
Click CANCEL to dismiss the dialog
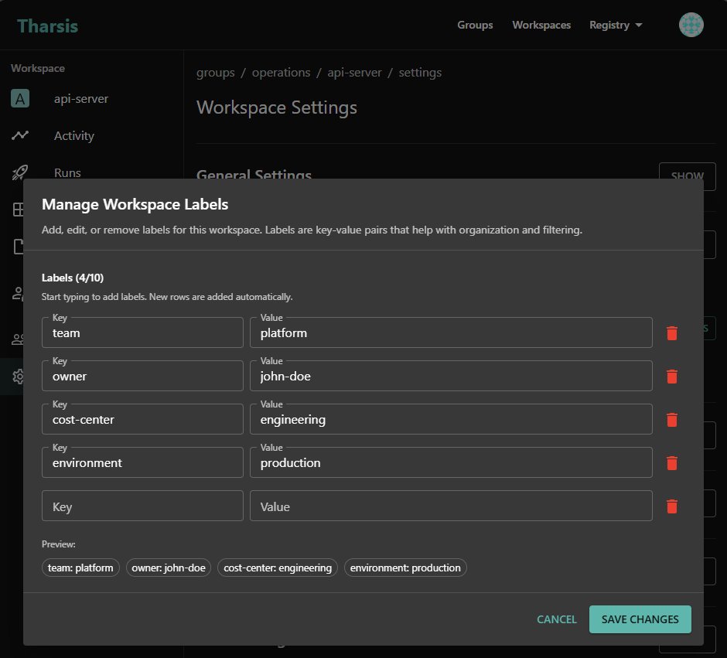point(556,619)
